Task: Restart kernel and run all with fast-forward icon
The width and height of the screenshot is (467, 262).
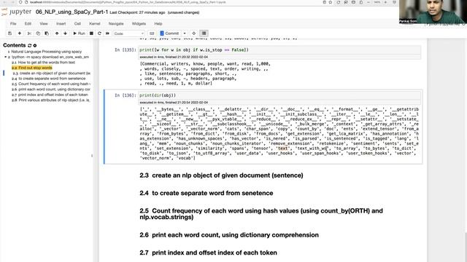Action: coord(107,33)
